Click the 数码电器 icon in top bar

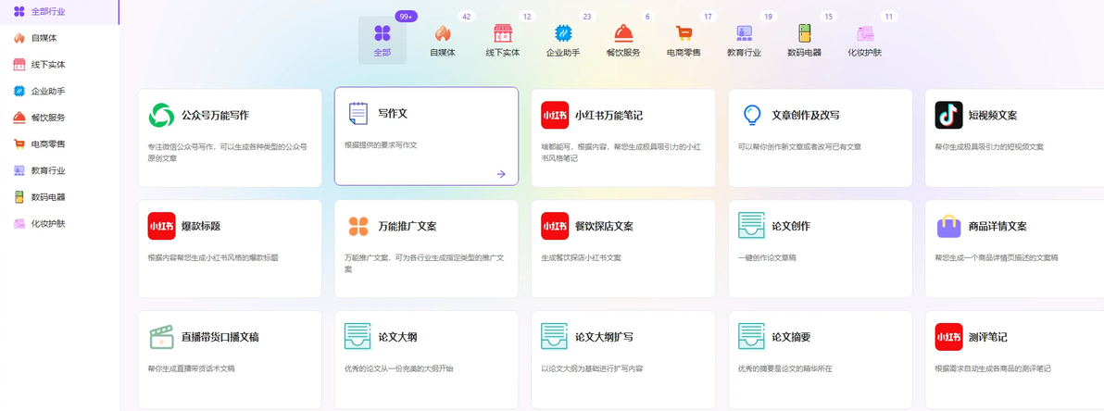pyautogui.click(x=804, y=32)
